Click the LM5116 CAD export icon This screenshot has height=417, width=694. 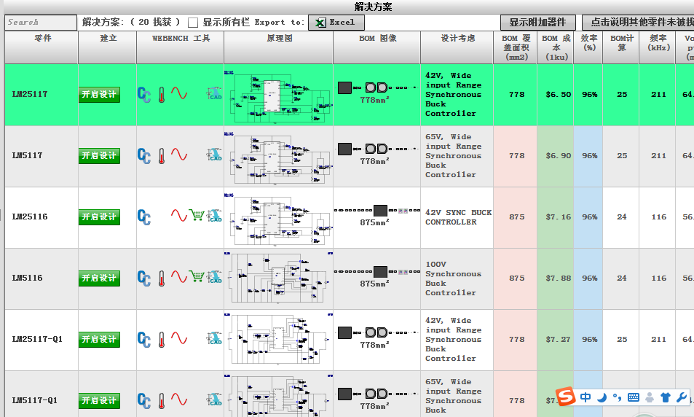point(214,276)
